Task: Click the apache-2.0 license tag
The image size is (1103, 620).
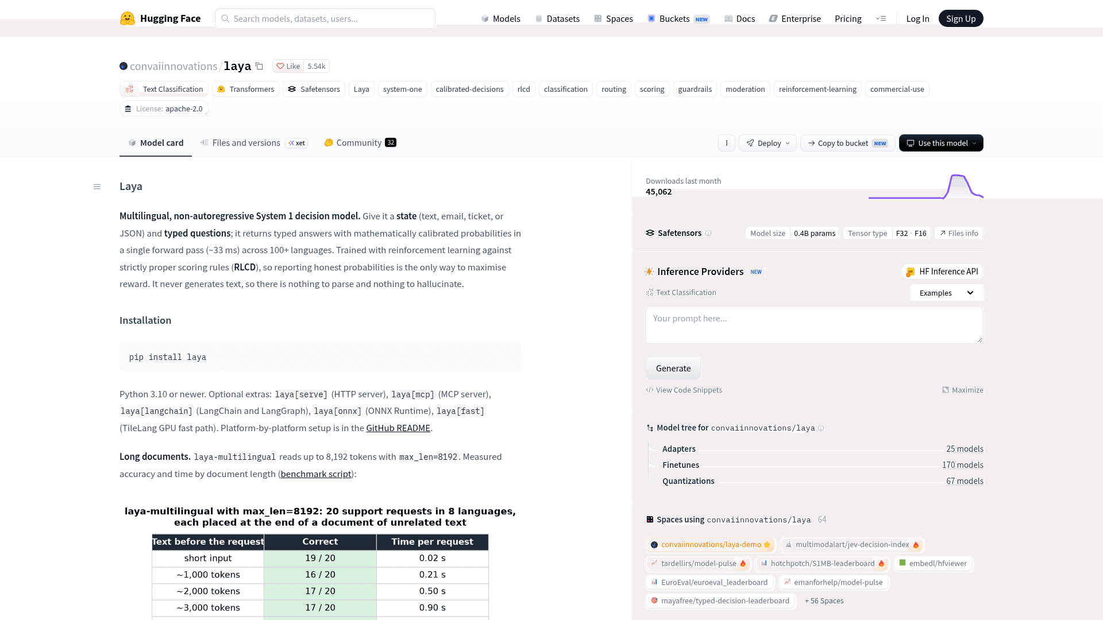Action: pos(164,108)
